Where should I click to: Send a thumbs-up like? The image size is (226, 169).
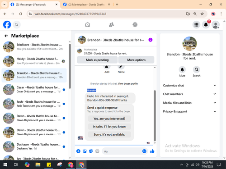pos(152,151)
